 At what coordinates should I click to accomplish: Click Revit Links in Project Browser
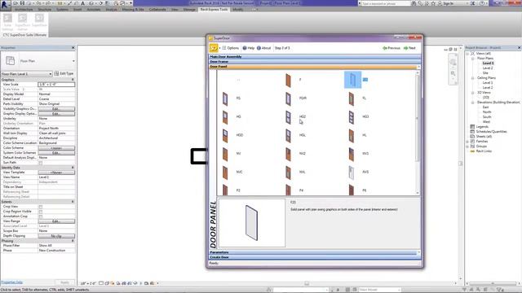(x=484, y=151)
